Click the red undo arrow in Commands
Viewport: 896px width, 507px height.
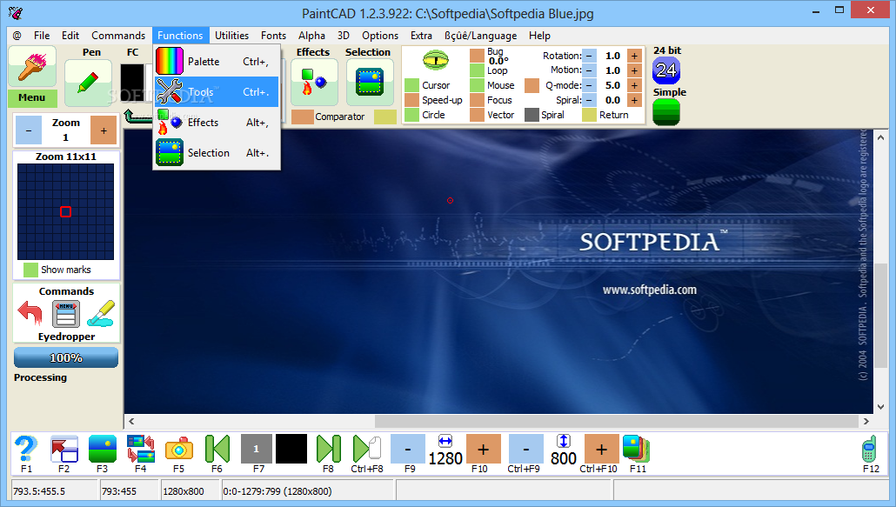point(30,313)
